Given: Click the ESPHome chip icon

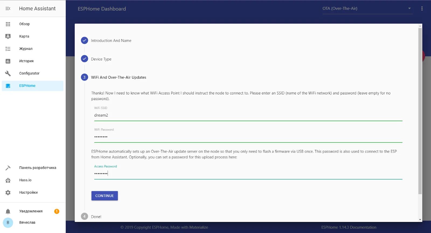Looking at the screenshot, I should click(x=8, y=86).
